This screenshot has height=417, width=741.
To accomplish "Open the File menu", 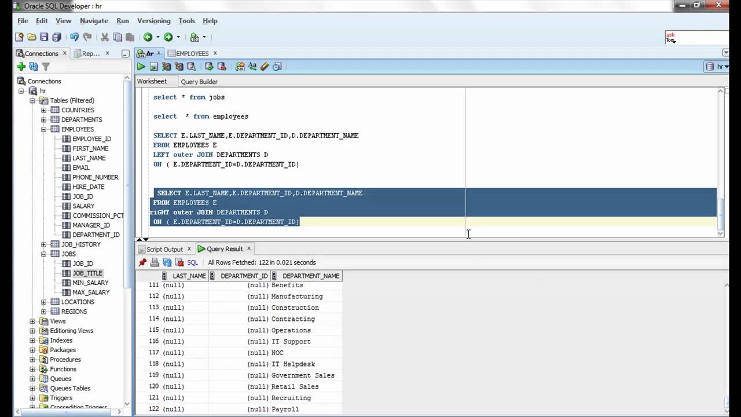I will (x=23, y=21).
